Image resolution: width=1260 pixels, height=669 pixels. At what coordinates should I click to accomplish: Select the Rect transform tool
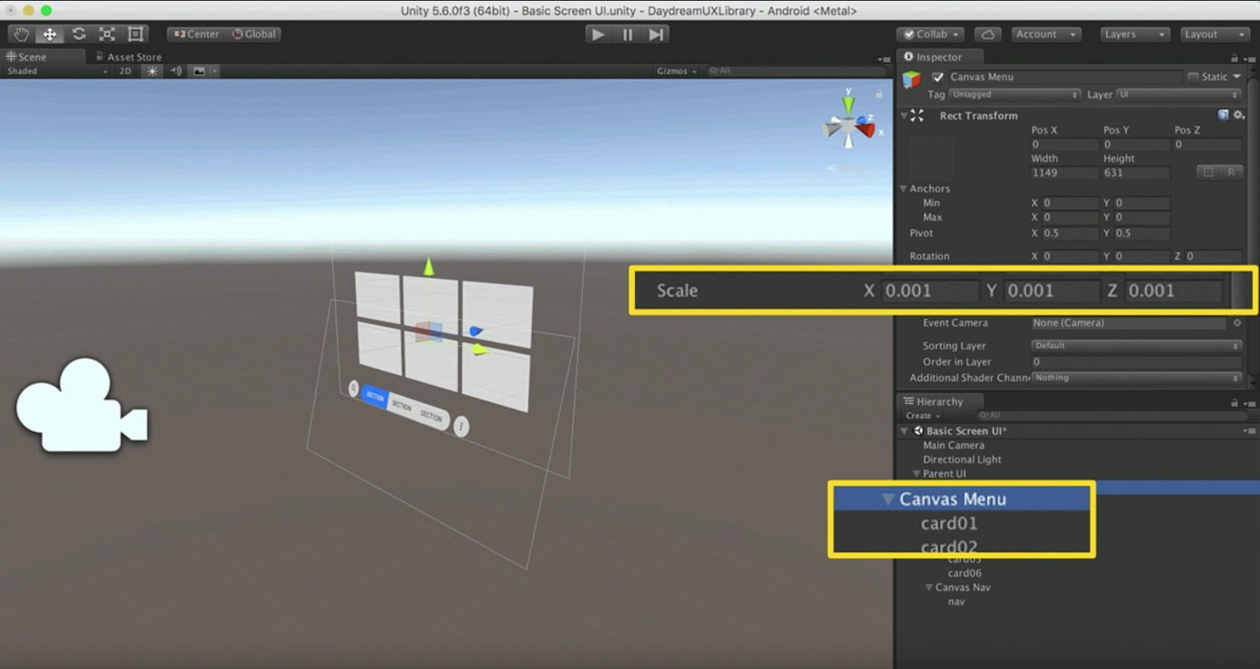pos(134,34)
